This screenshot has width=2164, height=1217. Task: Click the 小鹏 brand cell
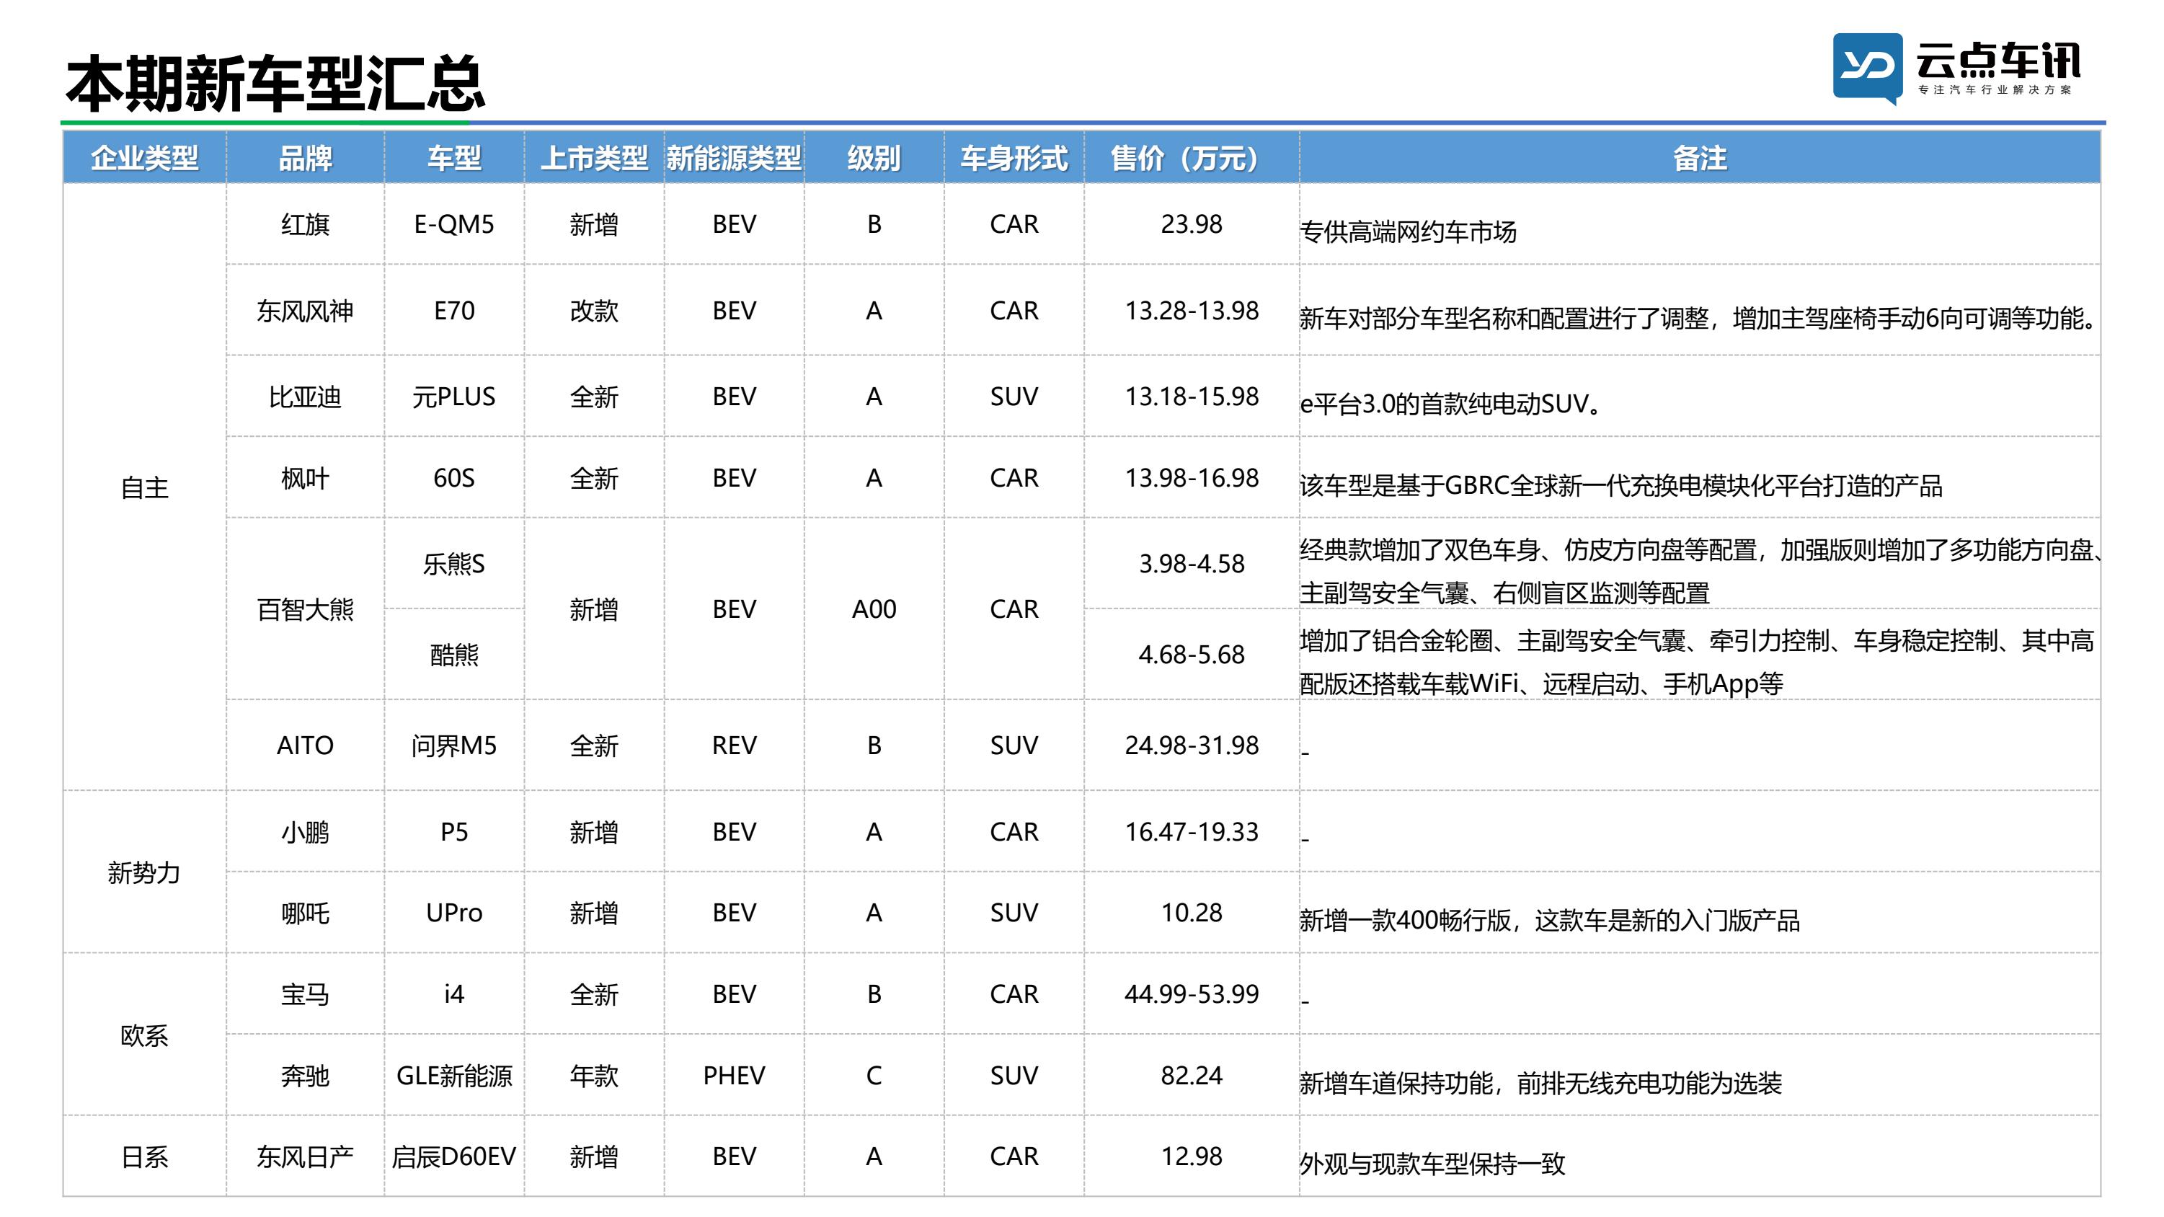[305, 832]
